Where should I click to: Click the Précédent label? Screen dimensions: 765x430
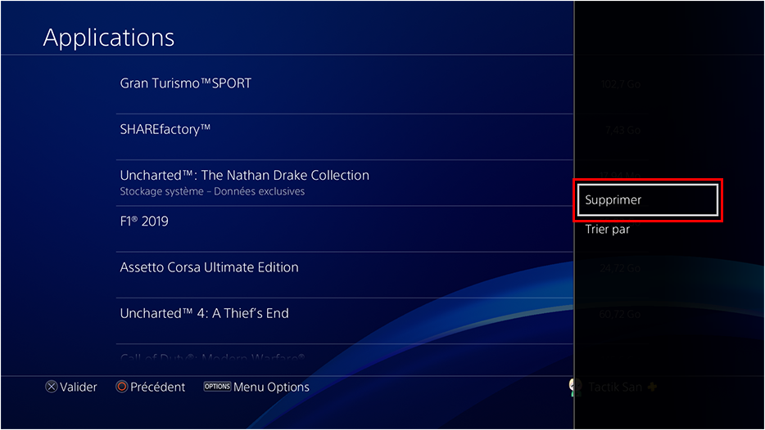tap(157, 387)
